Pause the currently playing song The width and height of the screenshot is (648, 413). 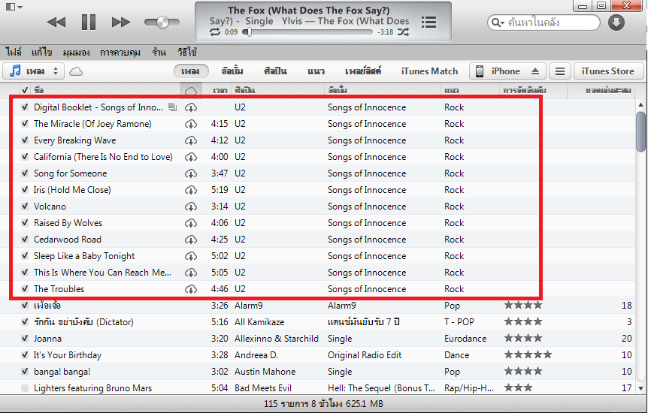(89, 22)
